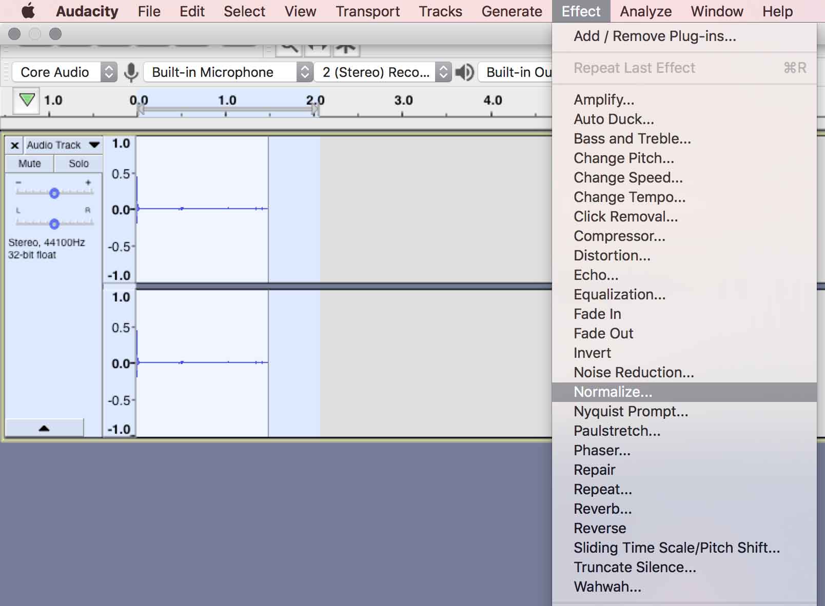Open the Apple menu
This screenshot has height=606, width=825.
point(28,11)
